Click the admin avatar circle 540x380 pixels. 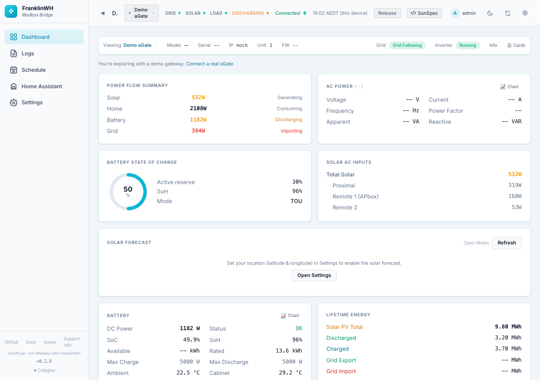[x=455, y=13]
